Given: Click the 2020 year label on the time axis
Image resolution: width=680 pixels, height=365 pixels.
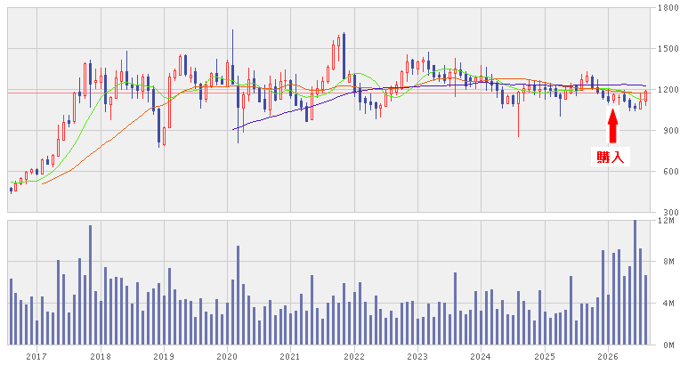Looking at the screenshot, I should pos(227,357).
